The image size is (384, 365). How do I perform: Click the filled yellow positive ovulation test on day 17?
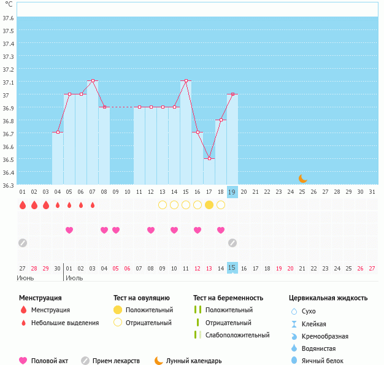pos(209,205)
